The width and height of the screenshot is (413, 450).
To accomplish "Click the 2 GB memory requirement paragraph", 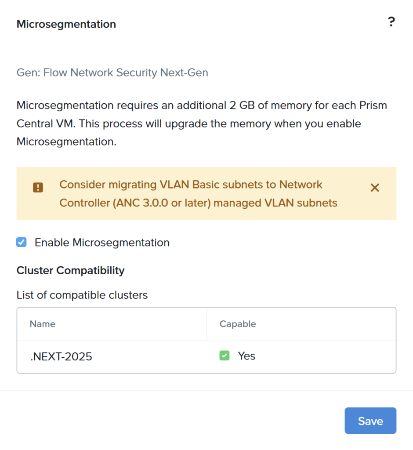I will pyautogui.click(x=202, y=123).
